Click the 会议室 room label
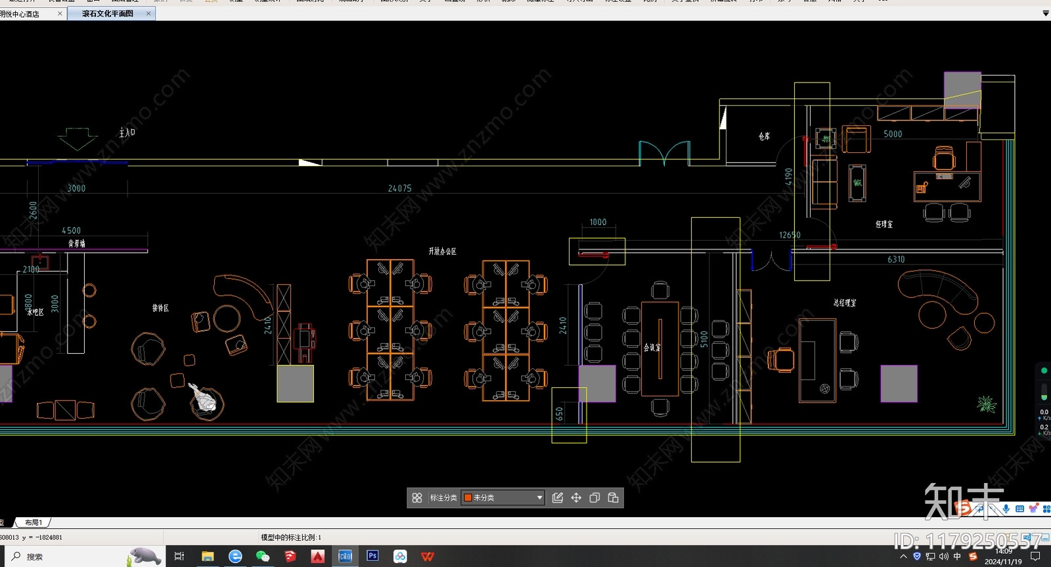The width and height of the screenshot is (1051, 567). click(652, 348)
